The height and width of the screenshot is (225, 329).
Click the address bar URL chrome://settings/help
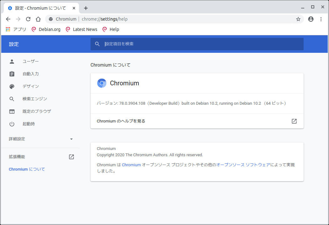tap(105, 19)
